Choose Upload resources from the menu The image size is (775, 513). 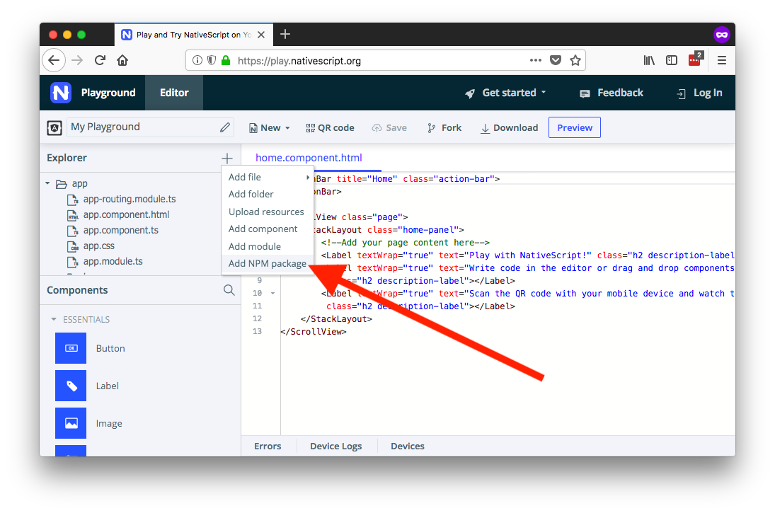[x=268, y=212]
